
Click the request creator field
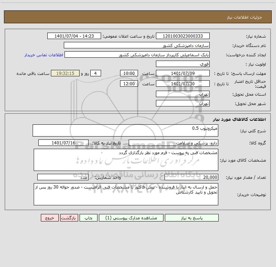pyautogui.click(x=137, y=54)
